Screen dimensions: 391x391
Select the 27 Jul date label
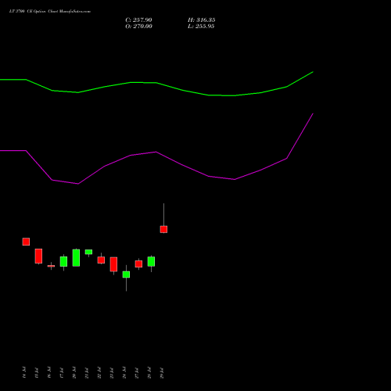(x=137, y=372)
